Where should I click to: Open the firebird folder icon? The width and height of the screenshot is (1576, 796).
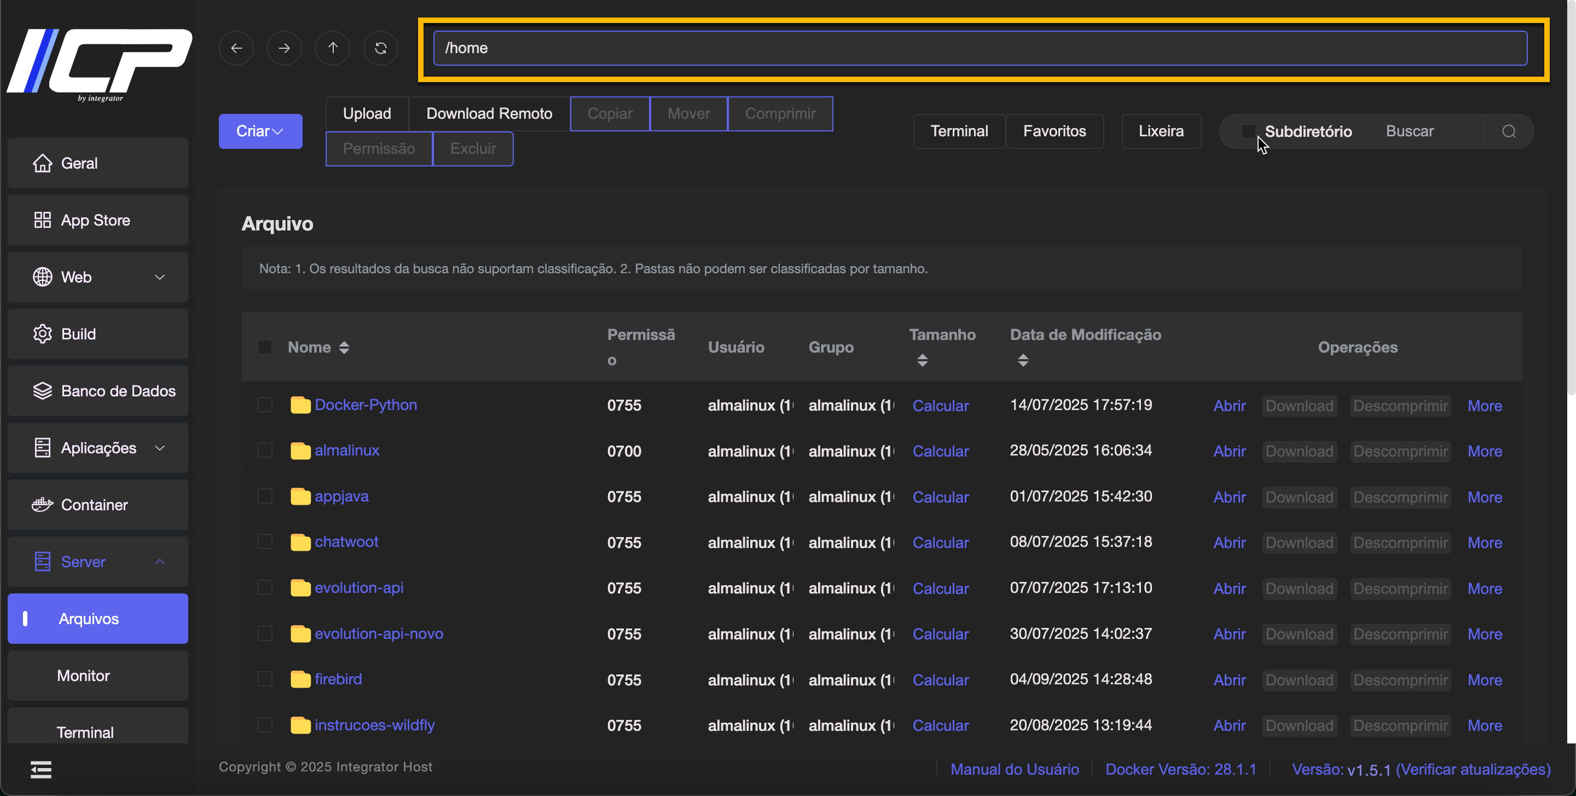click(300, 679)
